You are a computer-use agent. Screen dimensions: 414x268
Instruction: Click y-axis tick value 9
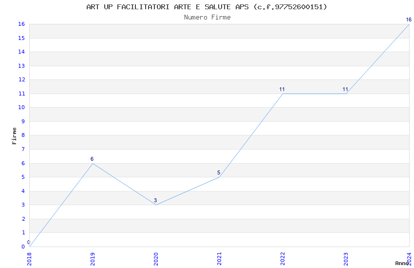23,122
